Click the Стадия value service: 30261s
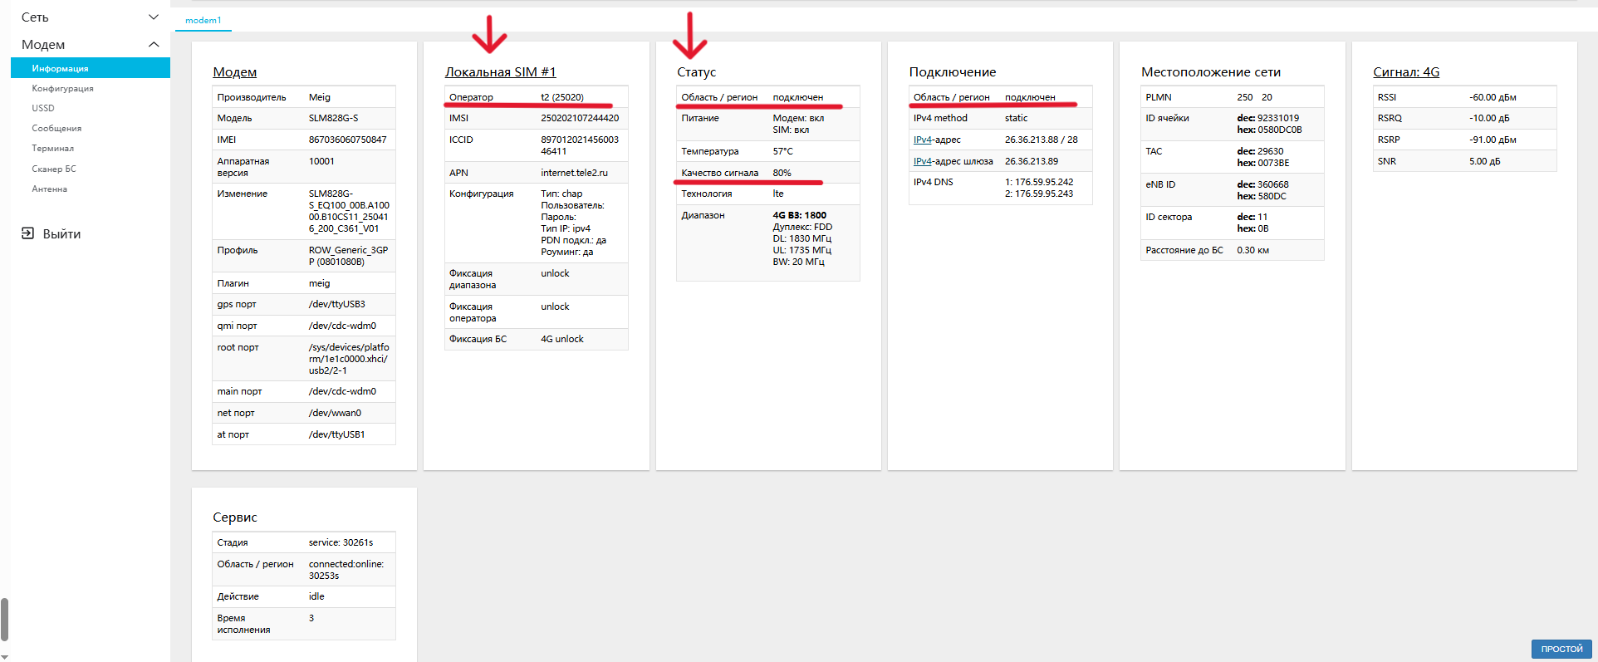The image size is (1598, 662). pyautogui.click(x=341, y=542)
